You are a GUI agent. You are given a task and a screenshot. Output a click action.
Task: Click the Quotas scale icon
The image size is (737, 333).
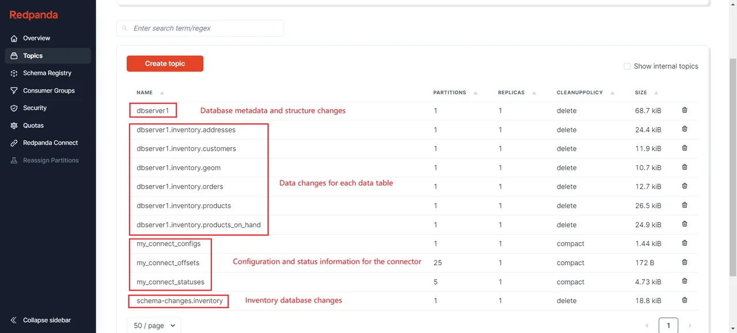(14, 125)
